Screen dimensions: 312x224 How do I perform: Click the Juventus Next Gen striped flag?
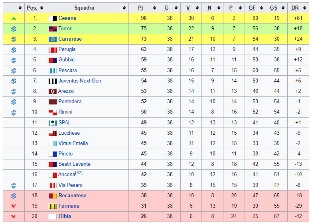(x=52, y=81)
